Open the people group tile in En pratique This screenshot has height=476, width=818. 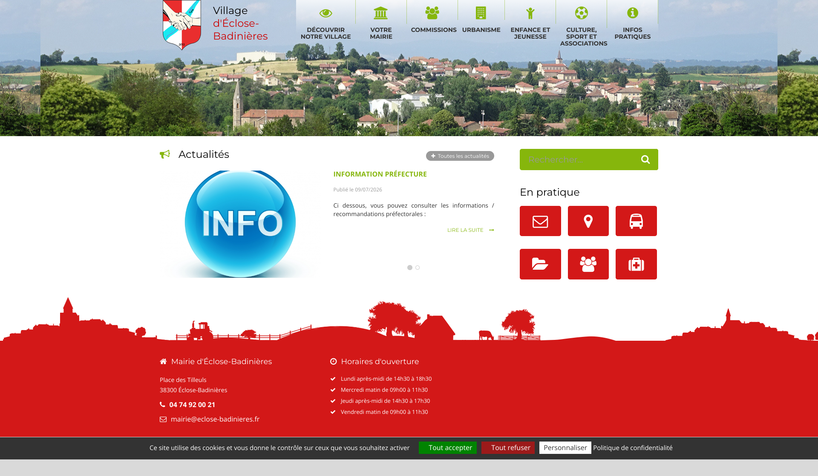click(x=588, y=264)
